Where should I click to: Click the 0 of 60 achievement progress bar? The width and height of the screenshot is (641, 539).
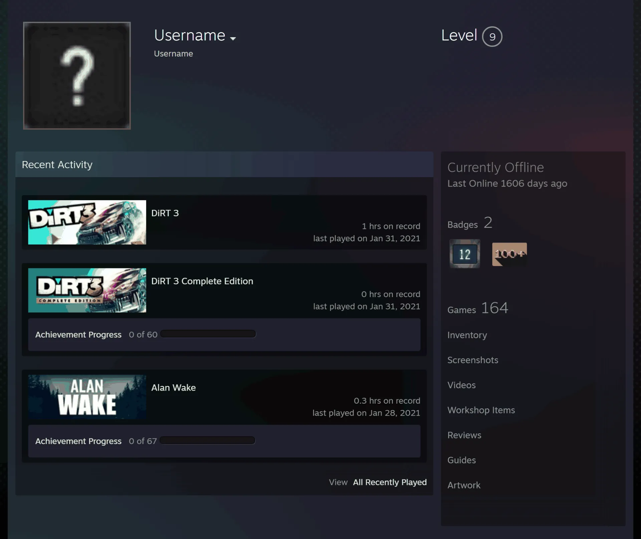click(208, 334)
